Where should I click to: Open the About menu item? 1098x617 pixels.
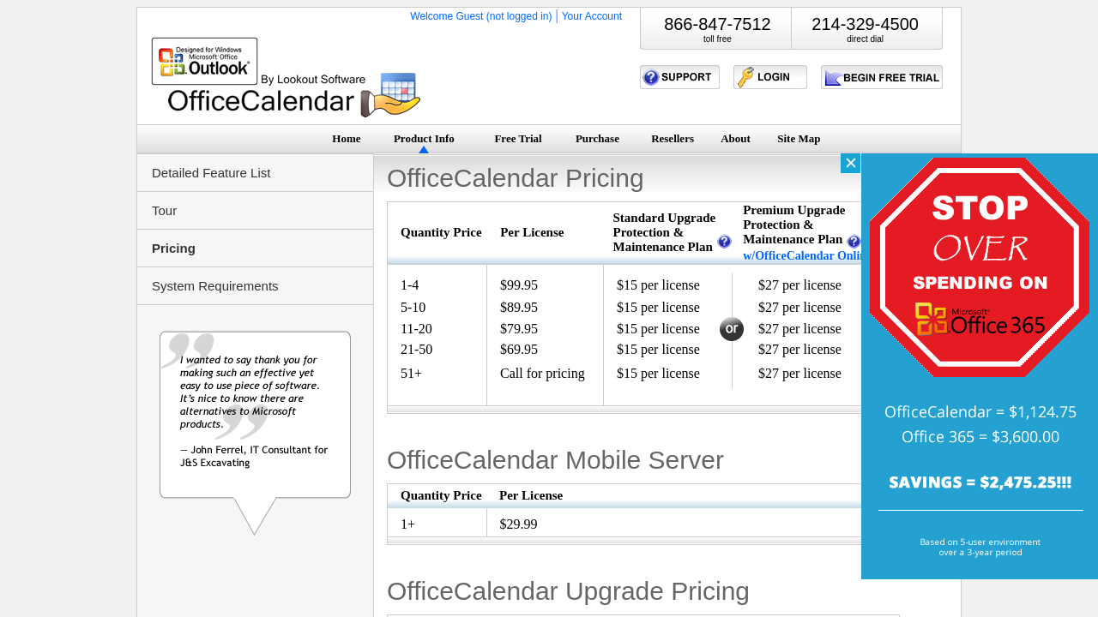(x=735, y=139)
